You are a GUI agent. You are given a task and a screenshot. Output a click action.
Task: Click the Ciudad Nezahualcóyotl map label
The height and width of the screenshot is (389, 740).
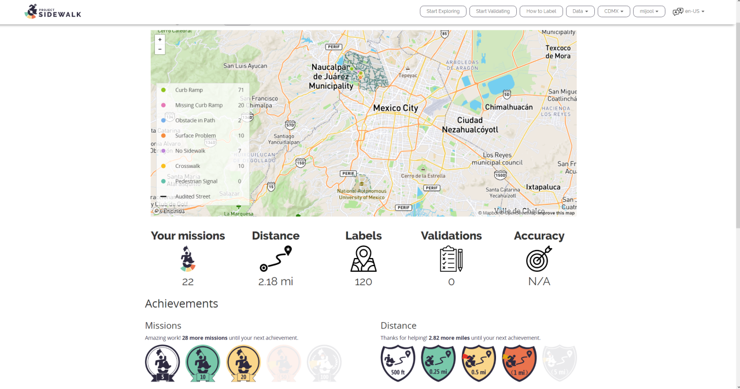[470, 125]
